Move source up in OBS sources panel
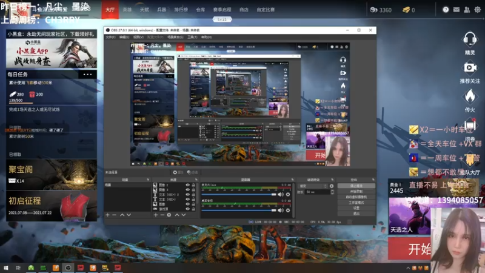This screenshot has height=273, width=485. coord(177,215)
